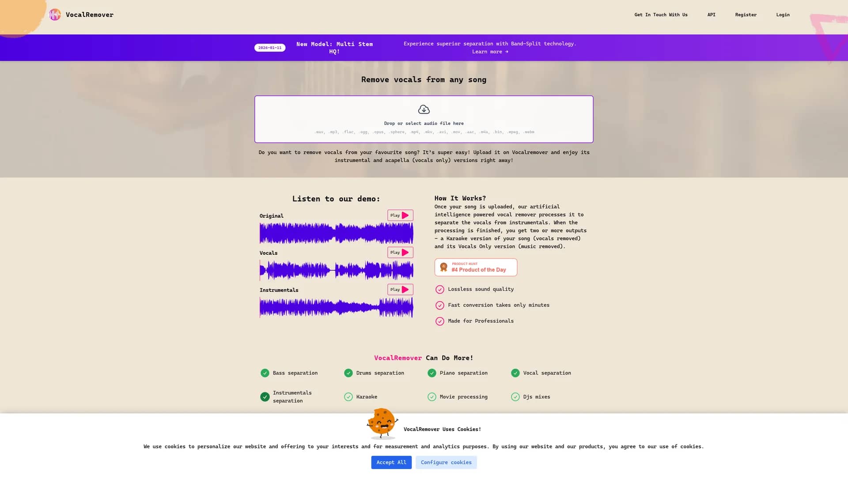848x477 pixels.
Task: Click the green check beside Bass separation
Action: [265, 373]
